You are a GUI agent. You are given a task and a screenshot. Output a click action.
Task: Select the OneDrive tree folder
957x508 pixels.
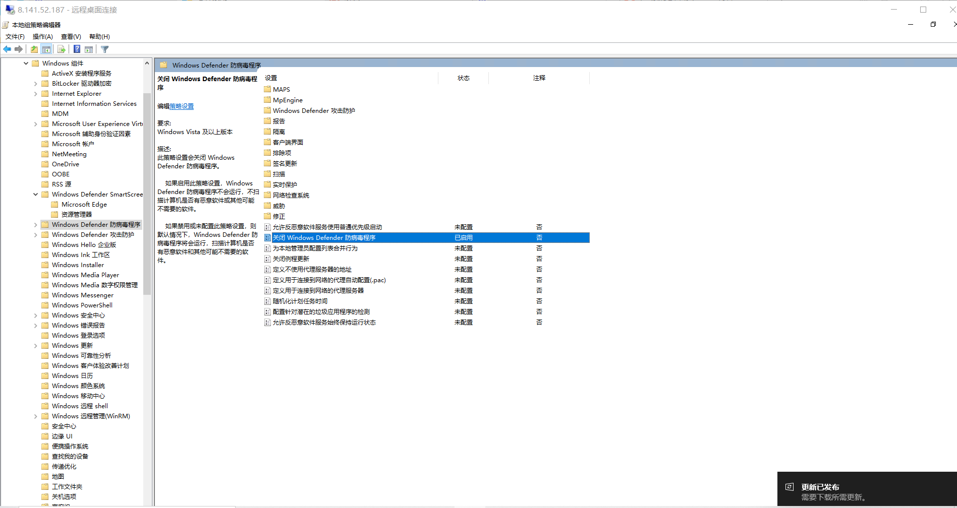pyautogui.click(x=65, y=164)
